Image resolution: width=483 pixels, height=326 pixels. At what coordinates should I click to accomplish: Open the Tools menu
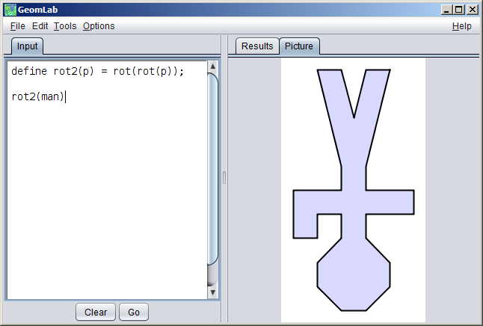coord(65,26)
